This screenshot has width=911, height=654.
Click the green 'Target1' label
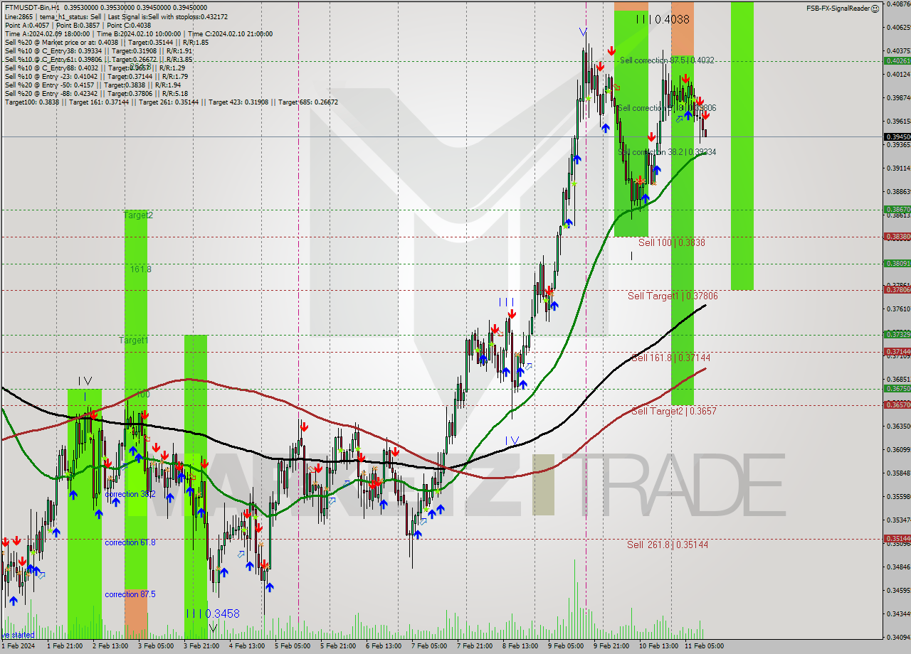click(134, 341)
